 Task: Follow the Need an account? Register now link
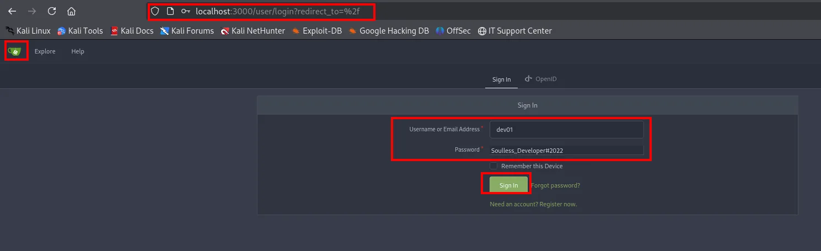point(533,204)
